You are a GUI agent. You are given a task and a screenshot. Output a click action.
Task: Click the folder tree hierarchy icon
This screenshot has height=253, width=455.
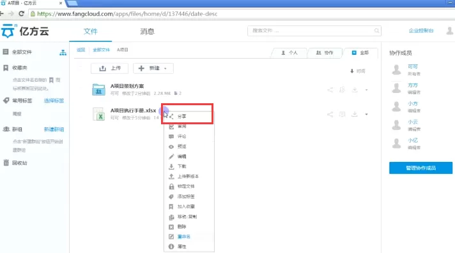point(63,53)
